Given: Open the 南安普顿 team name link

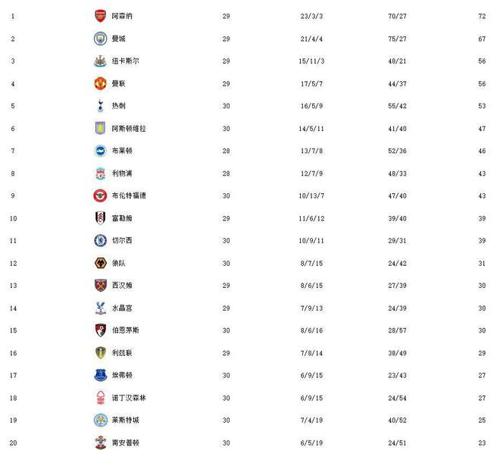Looking at the screenshot, I should (125, 443).
